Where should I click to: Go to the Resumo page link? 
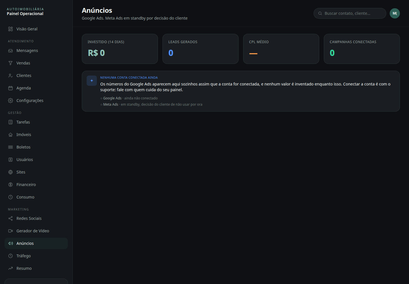tap(36, 268)
